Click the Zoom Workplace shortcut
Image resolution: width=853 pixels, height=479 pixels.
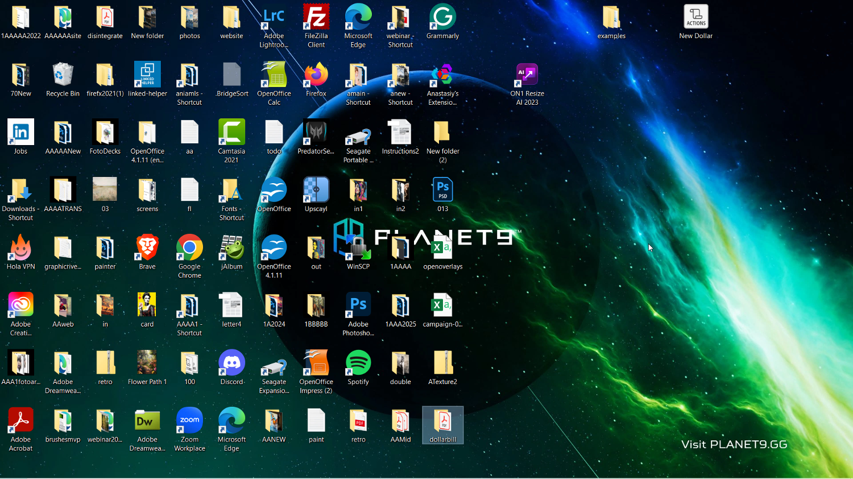pos(189,422)
